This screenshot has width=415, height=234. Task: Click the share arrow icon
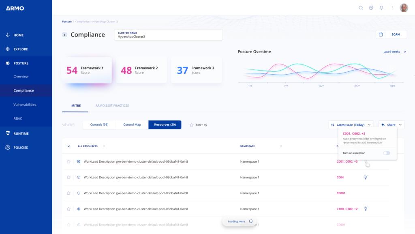383,125
